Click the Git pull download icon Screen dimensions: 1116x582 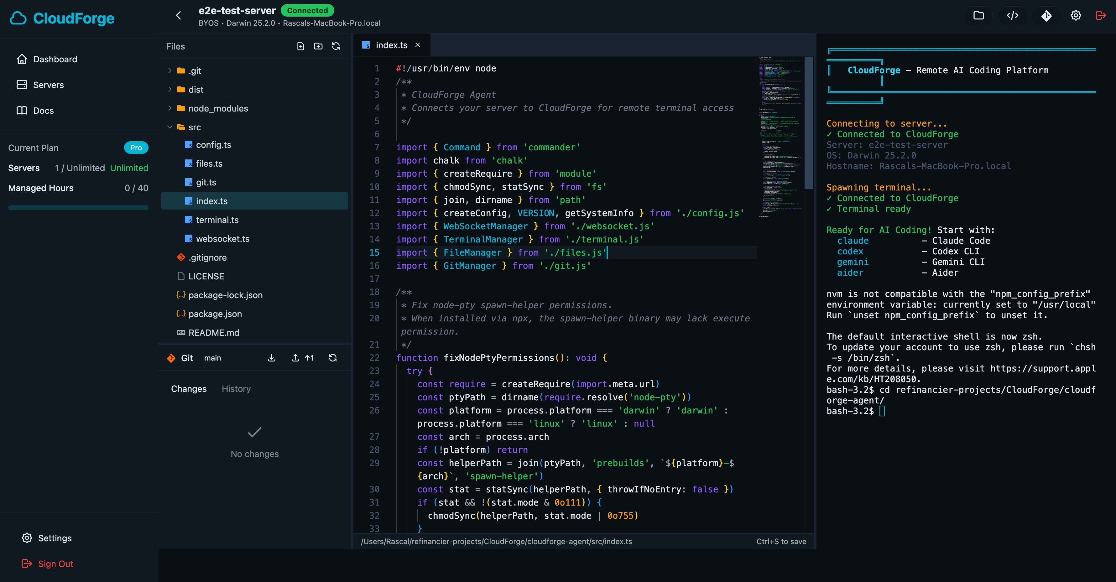(272, 358)
